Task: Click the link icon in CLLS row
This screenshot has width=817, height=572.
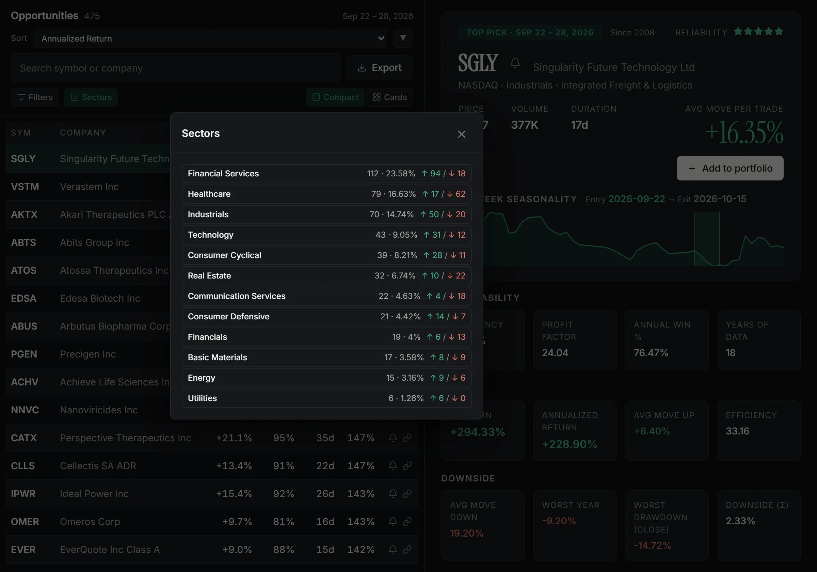Action: point(407,465)
